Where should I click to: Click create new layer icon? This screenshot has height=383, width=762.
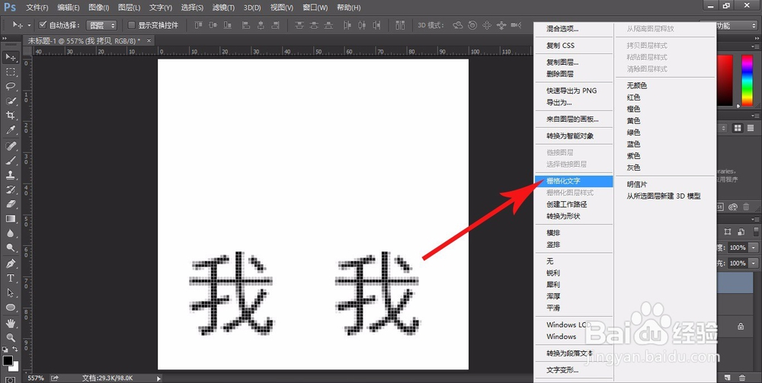[728, 377]
